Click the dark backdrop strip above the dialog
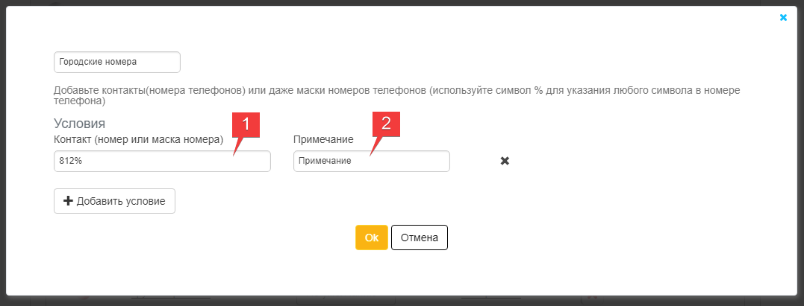The image size is (804, 306). 402,2
